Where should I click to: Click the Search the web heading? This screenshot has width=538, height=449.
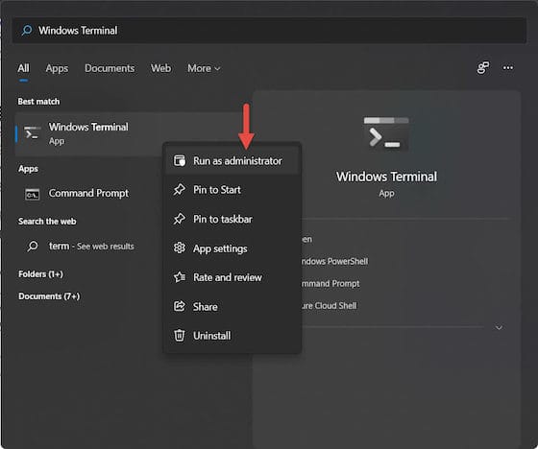[x=47, y=222]
